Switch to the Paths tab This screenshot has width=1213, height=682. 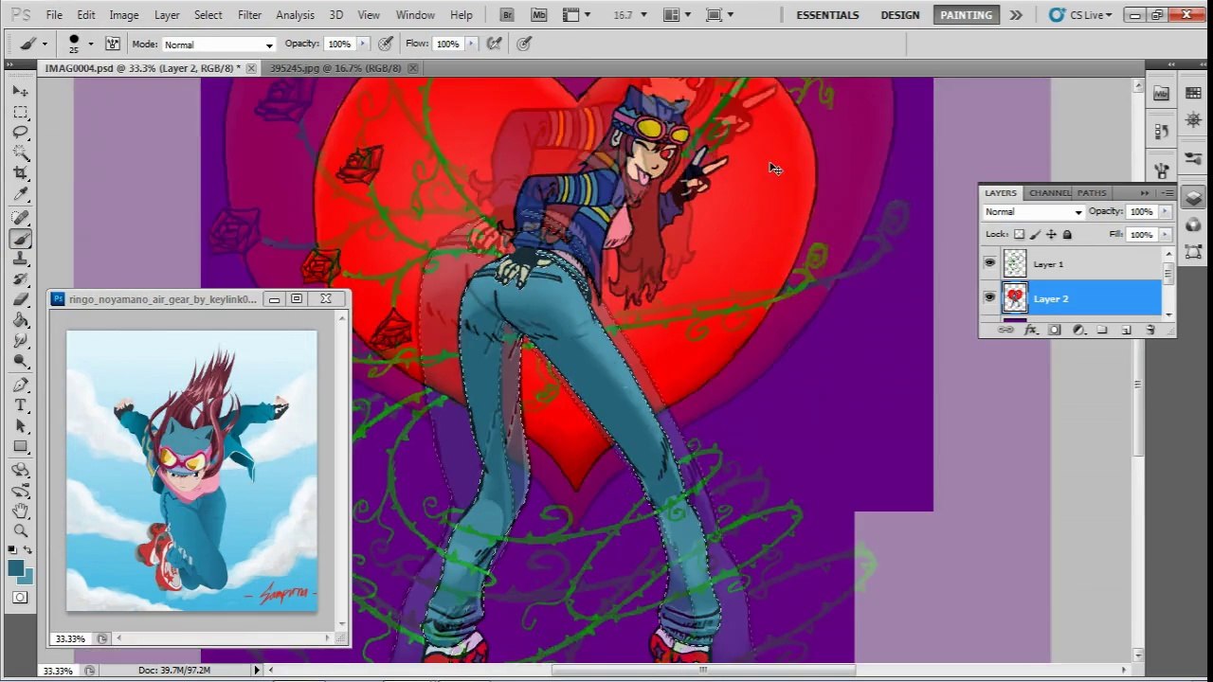1091,193
